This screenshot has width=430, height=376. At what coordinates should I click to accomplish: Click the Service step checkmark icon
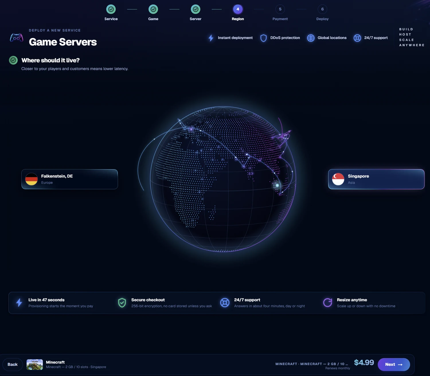(111, 9)
